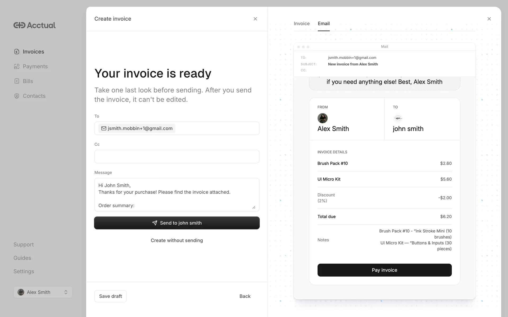Switch to the Invoice preview tab

pyautogui.click(x=302, y=24)
